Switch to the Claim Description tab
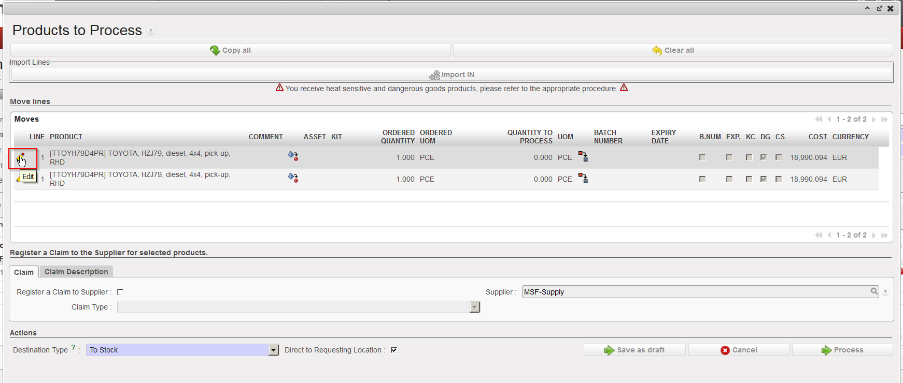The height and width of the screenshot is (383, 903). click(x=76, y=272)
